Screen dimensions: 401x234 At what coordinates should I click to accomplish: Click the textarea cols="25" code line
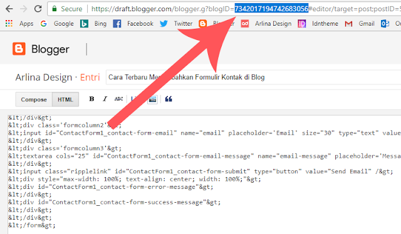[x=204, y=156]
